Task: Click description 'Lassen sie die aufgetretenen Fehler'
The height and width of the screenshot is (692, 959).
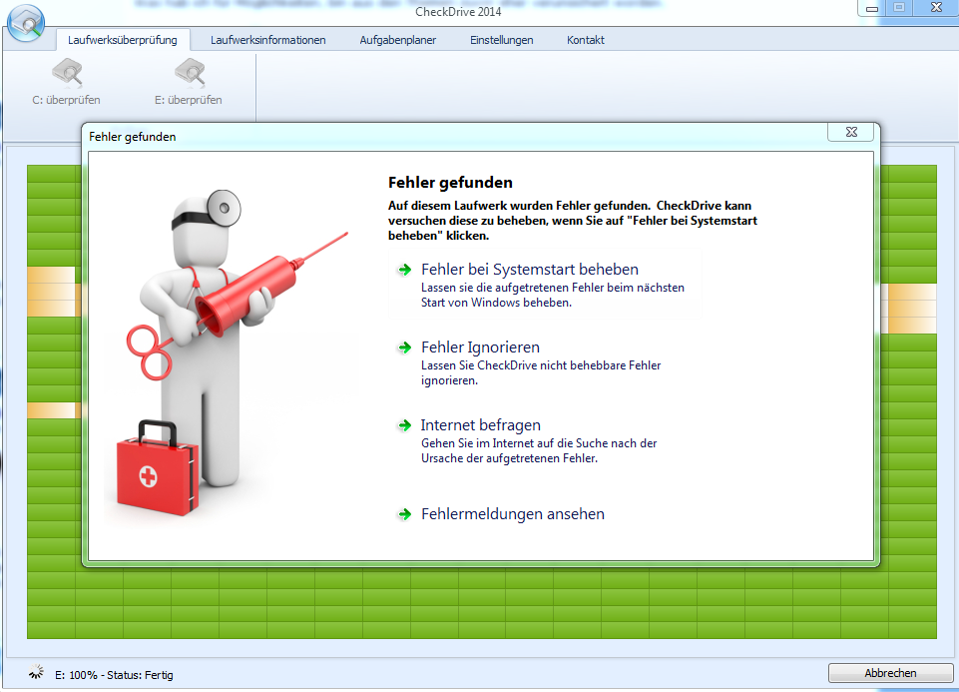Action: point(552,295)
